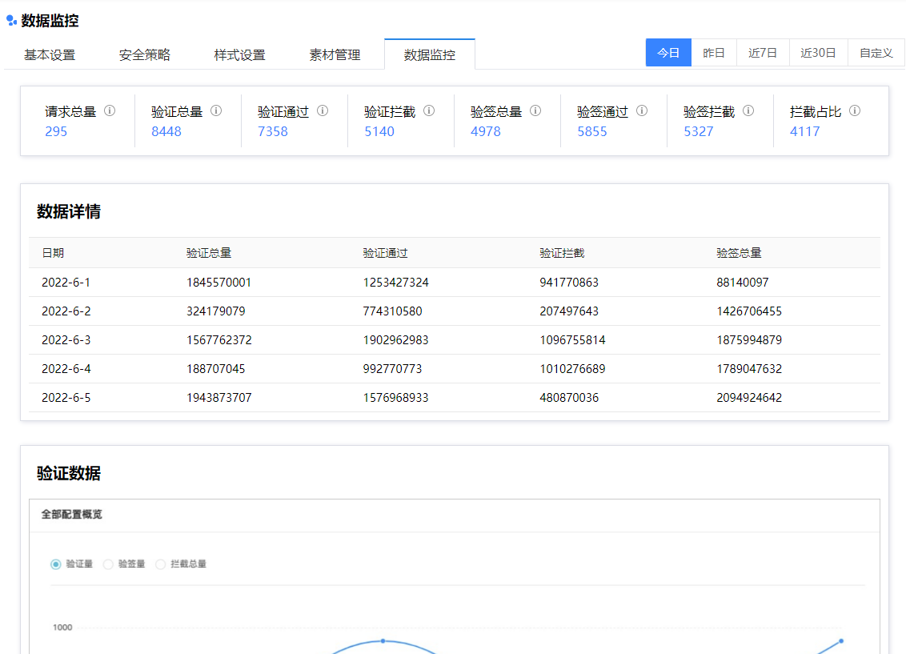Screen dimensions: 906x654
Task: Click the 2022-6-3 table row
Action: point(454,340)
